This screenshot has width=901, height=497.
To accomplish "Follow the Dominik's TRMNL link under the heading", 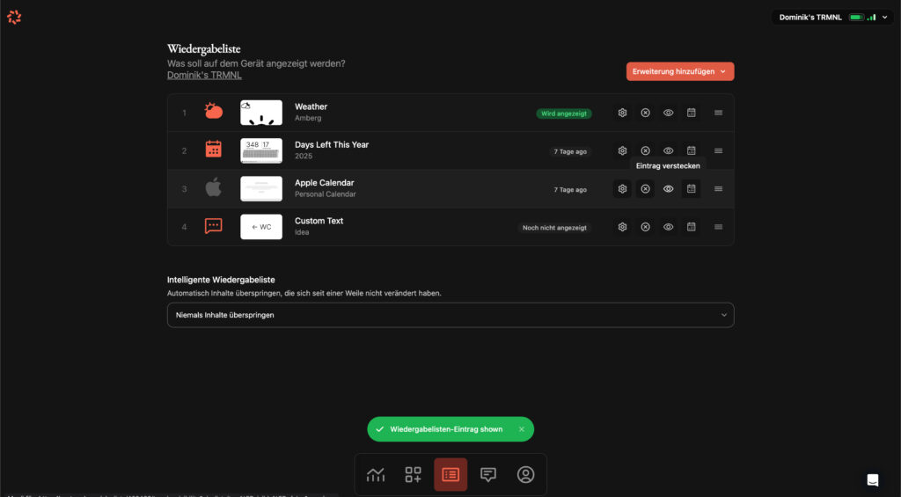I will (204, 76).
